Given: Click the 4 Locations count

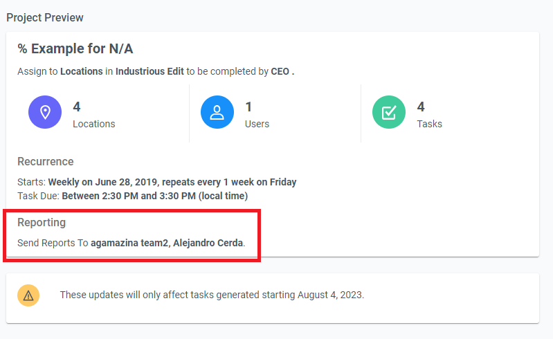Looking at the screenshot, I should (x=77, y=107).
